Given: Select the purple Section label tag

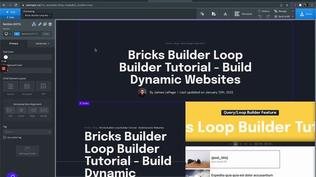Looking at the screenshot, I should pos(84,103).
